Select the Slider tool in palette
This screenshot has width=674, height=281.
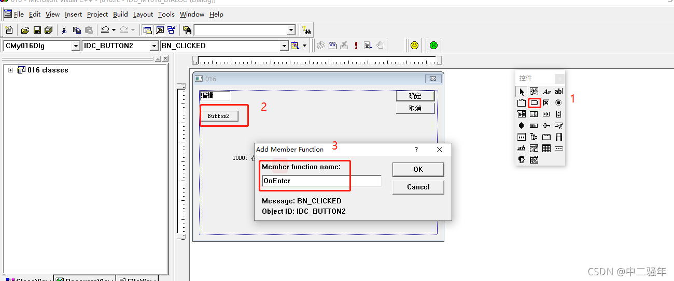(546, 125)
